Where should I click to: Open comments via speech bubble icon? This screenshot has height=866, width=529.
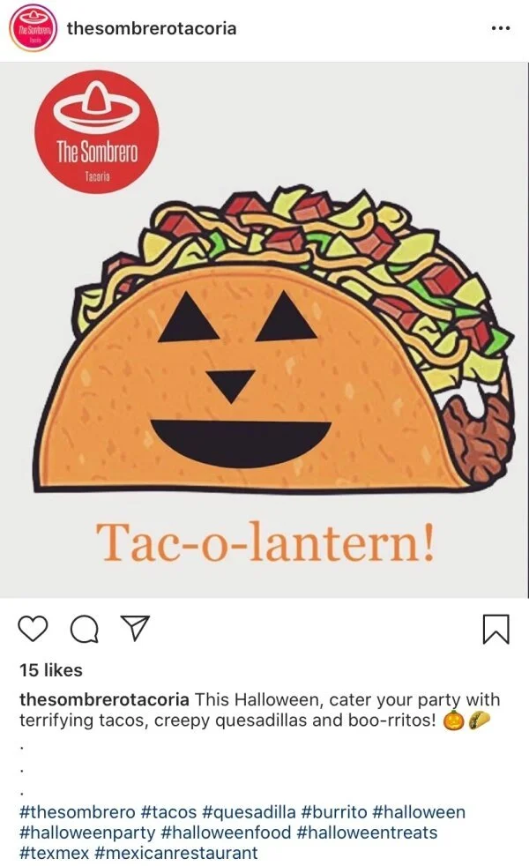click(85, 629)
